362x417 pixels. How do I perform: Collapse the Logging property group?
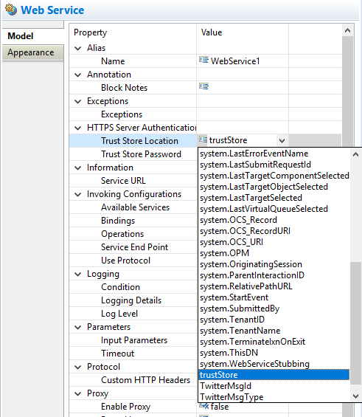[x=78, y=275]
